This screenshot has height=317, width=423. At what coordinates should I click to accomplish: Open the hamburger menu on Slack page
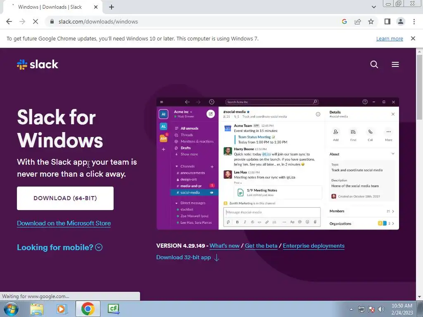[395, 64]
